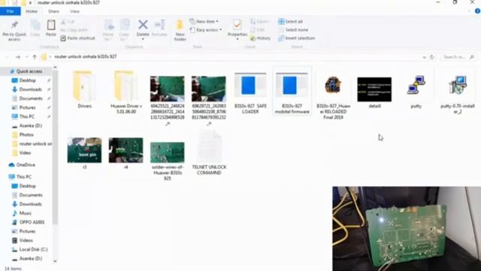Click the Copy ribbon button
The height and width of the screenshot is (271, 481).
(x=35, y=29)
